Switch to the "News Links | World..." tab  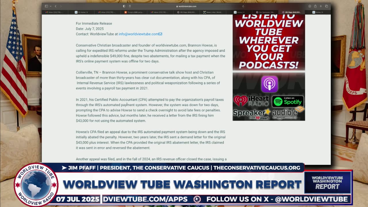(213, 12)
